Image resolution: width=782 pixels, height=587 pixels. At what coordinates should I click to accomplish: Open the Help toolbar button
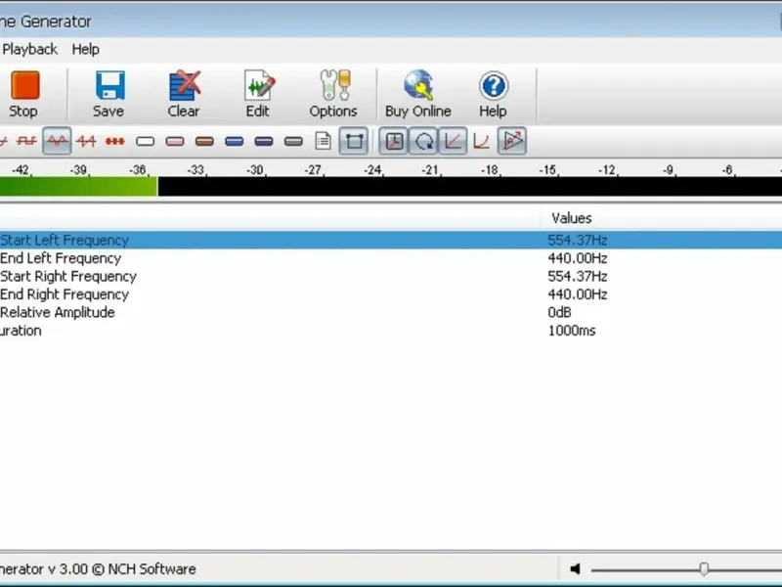pos(494,94)
